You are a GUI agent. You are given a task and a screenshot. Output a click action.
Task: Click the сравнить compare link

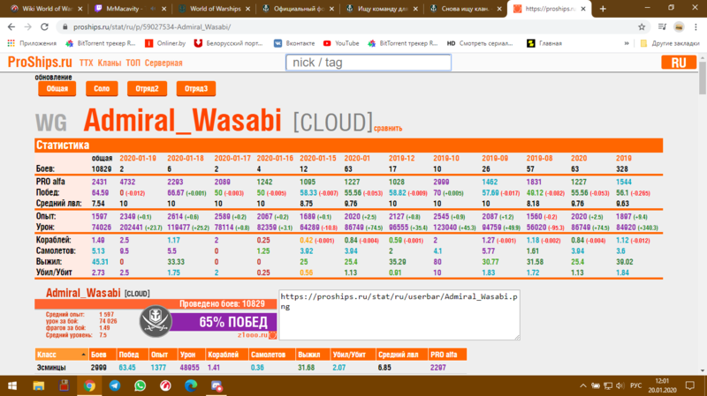388,128
